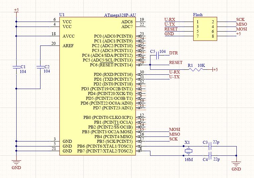
Task: Click the X1 designator label
Action: [x=187, y=142]
